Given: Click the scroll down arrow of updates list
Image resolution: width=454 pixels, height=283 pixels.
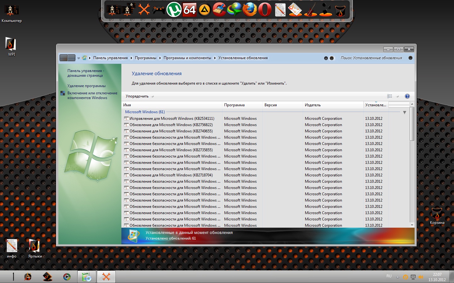Looking at the screenshot, I should (412, 225).
